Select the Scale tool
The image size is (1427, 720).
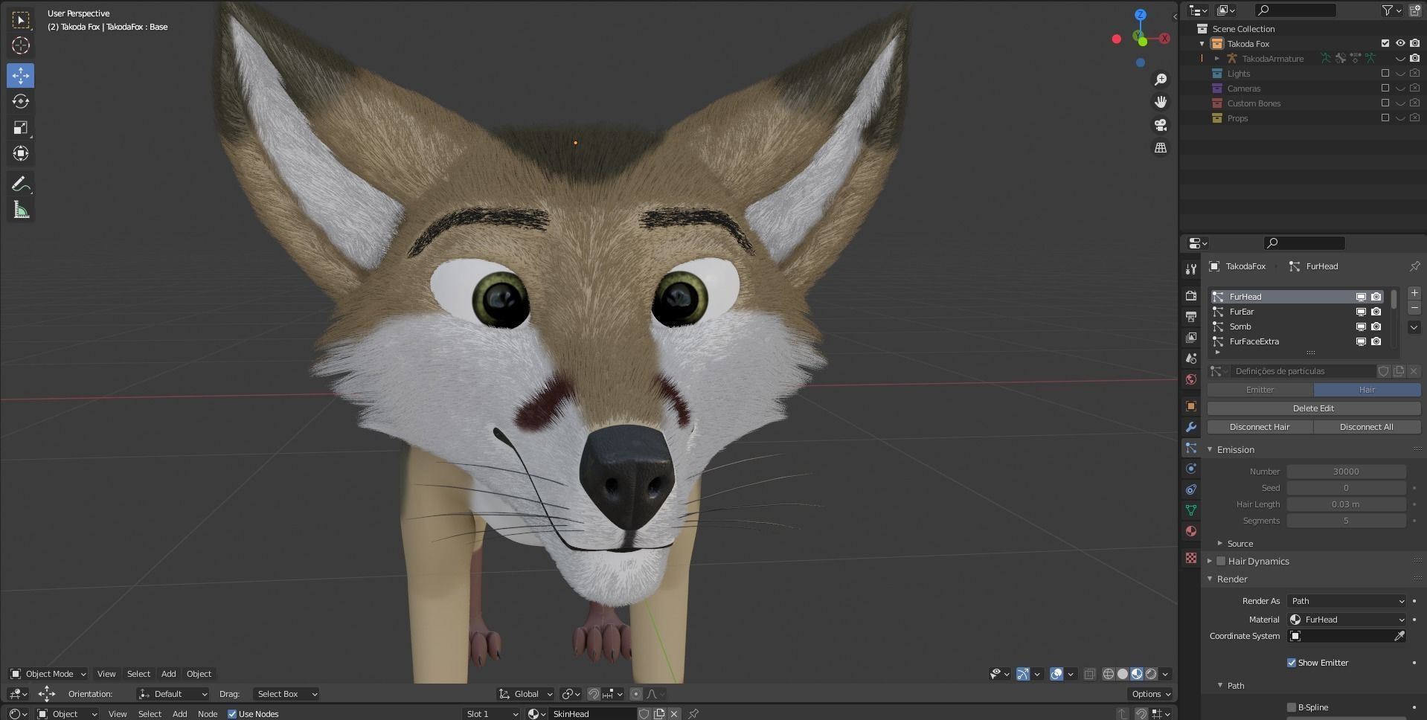click(21, 128)
